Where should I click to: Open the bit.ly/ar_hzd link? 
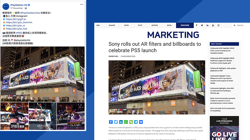(x=16, y=29)
